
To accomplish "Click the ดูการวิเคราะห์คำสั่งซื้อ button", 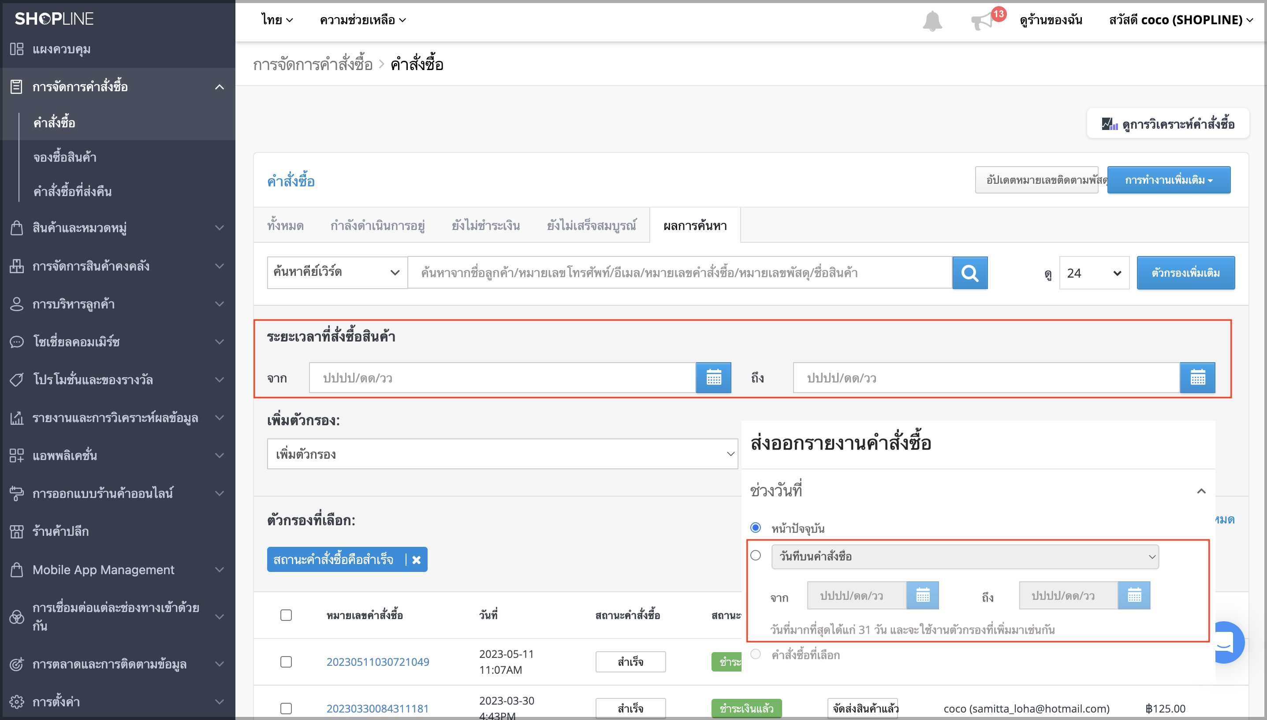I will click(x=1168, y=124).
